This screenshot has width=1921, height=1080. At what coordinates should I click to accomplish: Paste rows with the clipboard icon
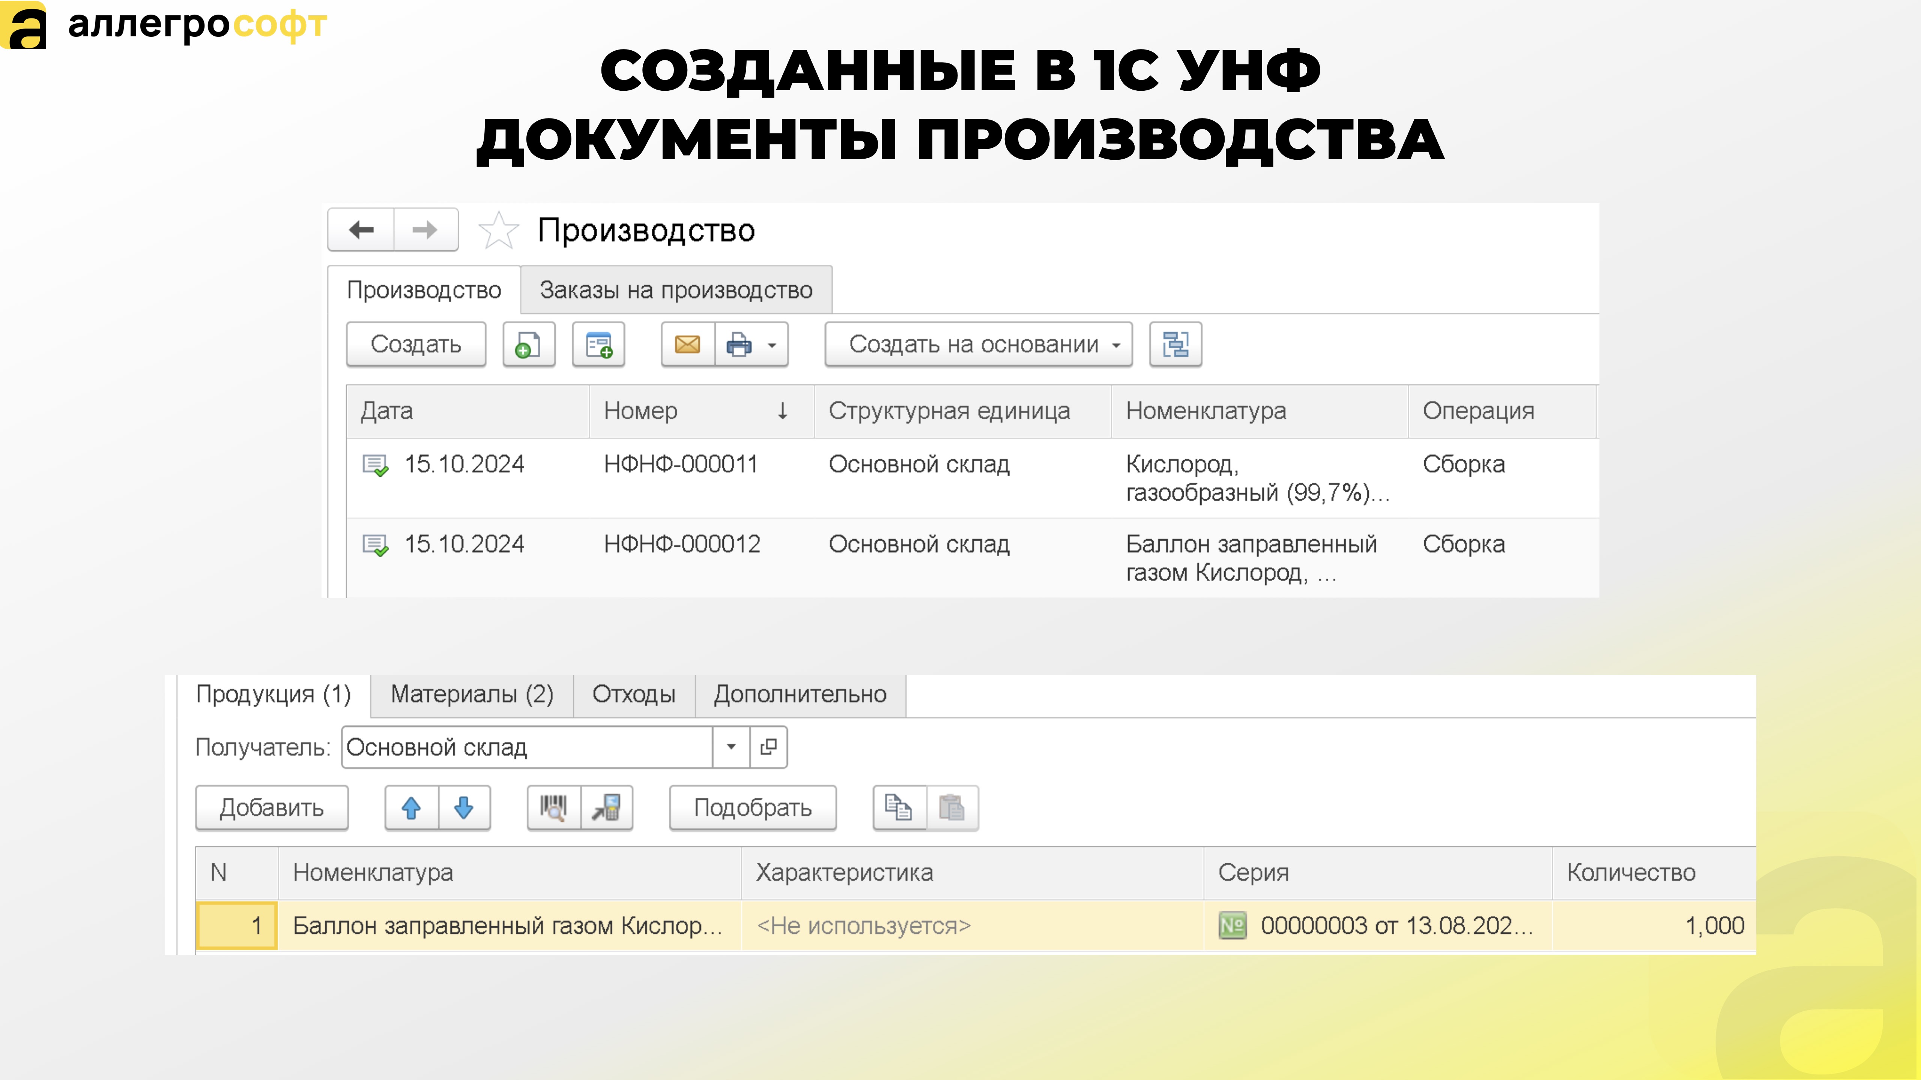coord(952,808)
